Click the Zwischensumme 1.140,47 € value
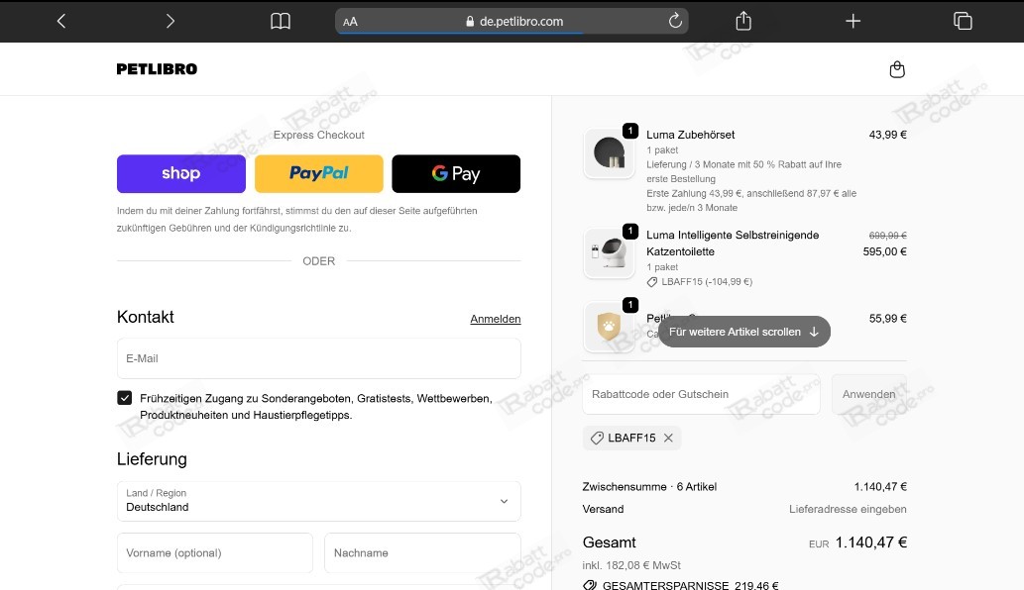1024x590 pixels. point(880,486)
